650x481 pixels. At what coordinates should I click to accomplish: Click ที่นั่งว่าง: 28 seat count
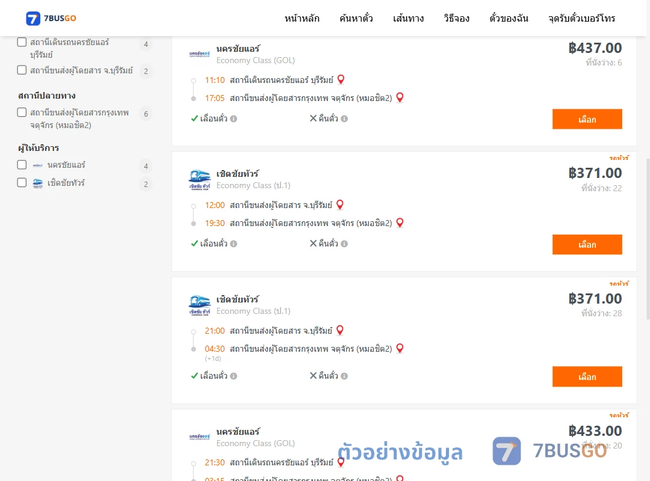point(601,314)
